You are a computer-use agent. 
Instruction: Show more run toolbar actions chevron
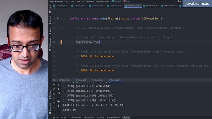(54, 114)
